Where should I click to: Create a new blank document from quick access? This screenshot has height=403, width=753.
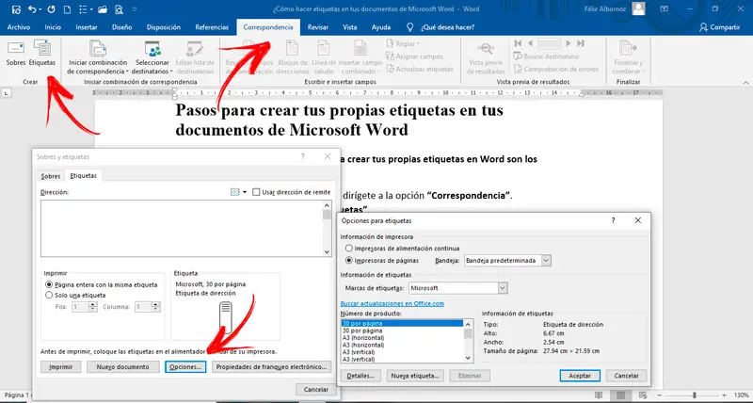pyautogui.click(x=67, y=8)
